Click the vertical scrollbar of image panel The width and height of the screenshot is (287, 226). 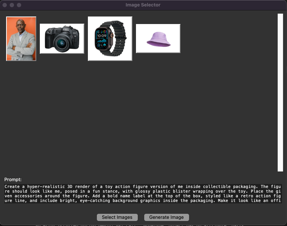click(x=280, y=93)
